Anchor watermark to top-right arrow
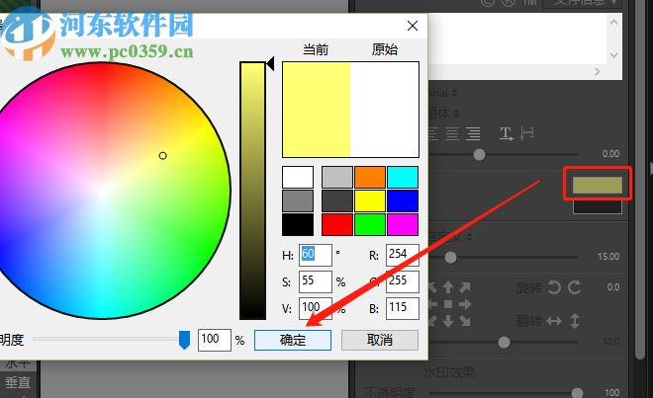This screenshot has width=653, height=398. (x=465, y=287)
